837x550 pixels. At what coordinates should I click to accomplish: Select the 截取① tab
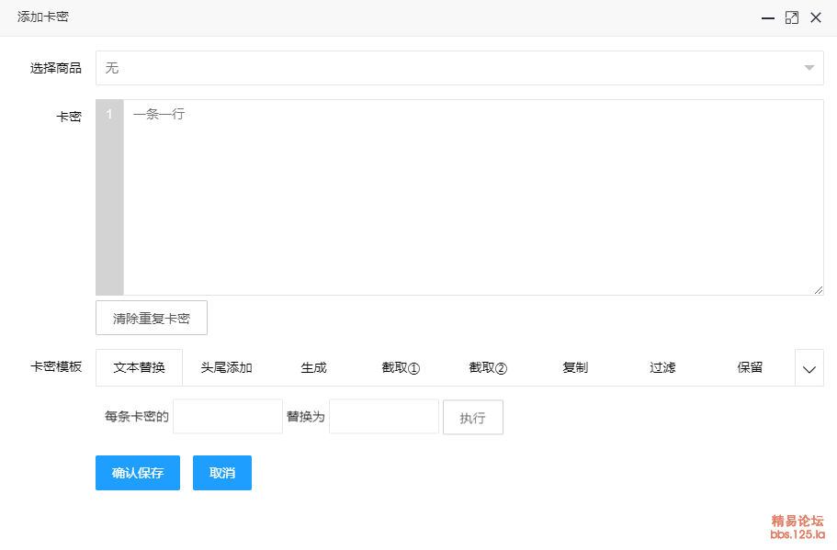(401, 368)
